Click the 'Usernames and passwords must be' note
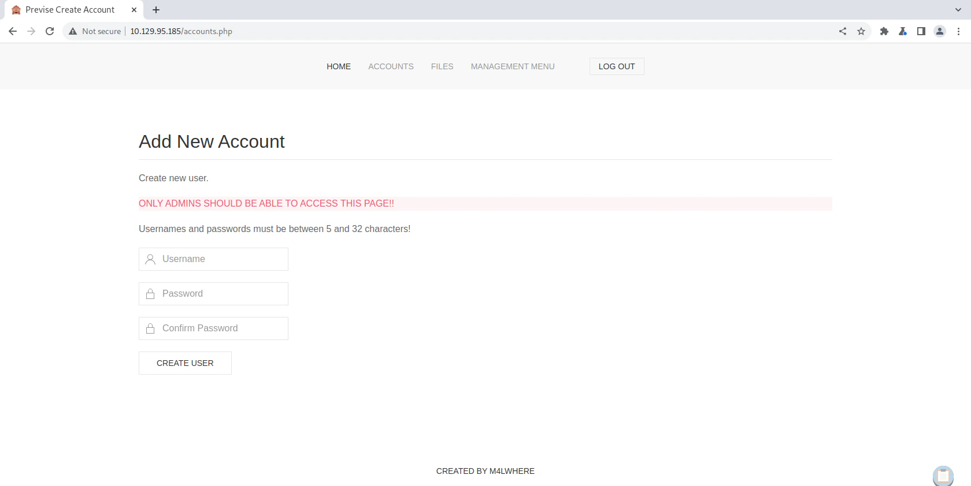Image resolution: width=971 pixels, height=486 pixels. [x=275, y=229]
